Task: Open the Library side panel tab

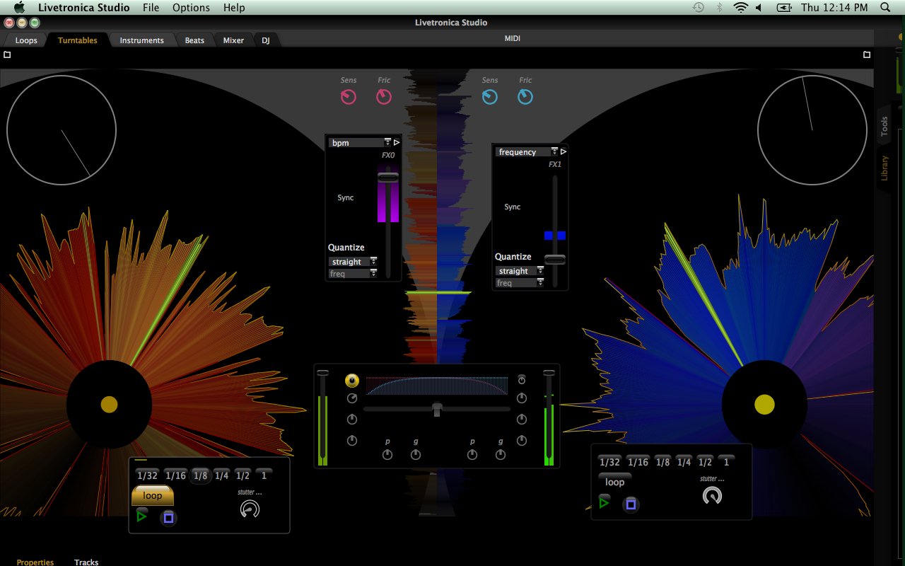Action: [884, 168]
